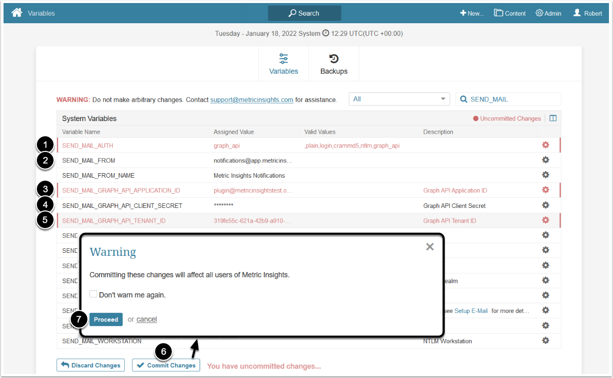The height and width of the screenshot is (378, 613).
Task: Open the Admin menu
Action: (x=548, y=13)
